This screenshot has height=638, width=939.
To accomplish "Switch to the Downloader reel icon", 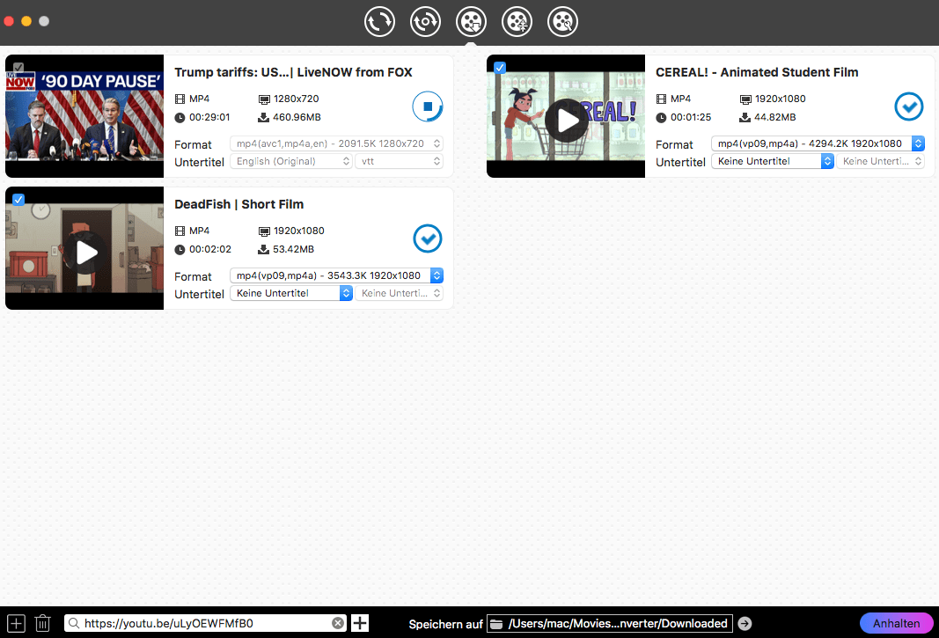I will [471, 21].
